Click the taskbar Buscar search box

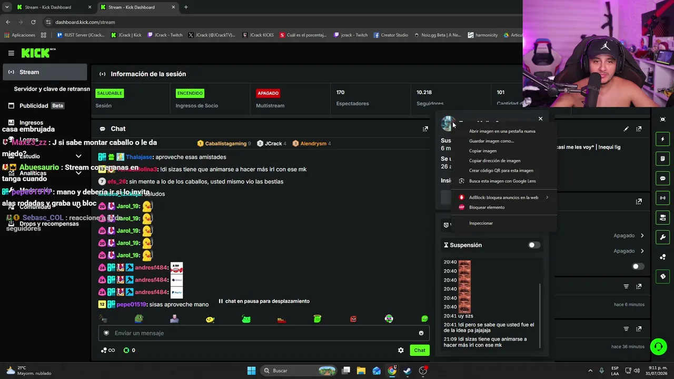point(299,371)
